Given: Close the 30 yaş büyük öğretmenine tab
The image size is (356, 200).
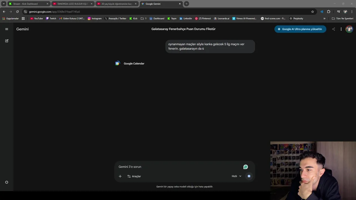Looking at the screenshot, I should (x=136, y=4).
